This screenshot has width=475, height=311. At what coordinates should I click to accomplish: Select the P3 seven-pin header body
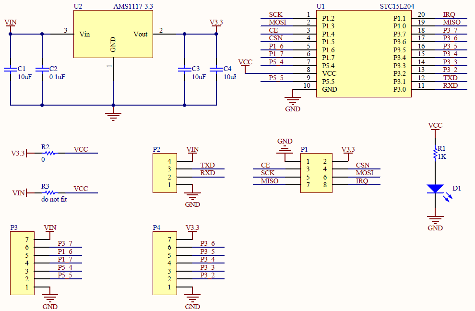[x=23, y=263]
